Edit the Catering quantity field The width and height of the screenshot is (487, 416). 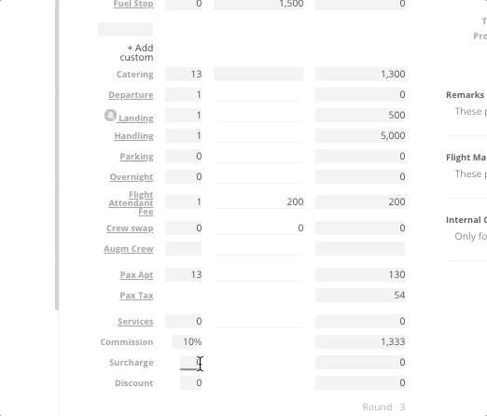pos(184,75)
